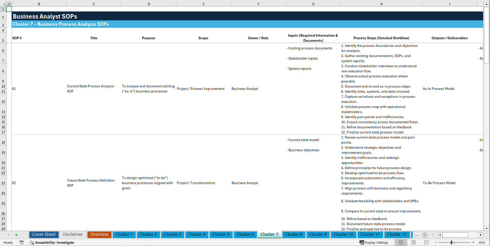Zoom out using the minus control
Viewport: 490px width, 246px height.
pos(436,242)
